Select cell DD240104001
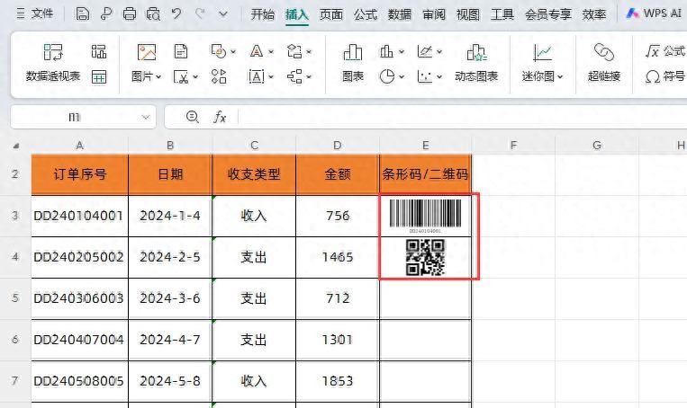 (x=80, y=216)
